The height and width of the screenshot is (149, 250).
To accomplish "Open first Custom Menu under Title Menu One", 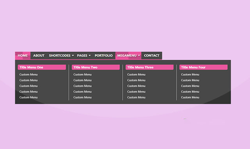I will click(29, 74).
